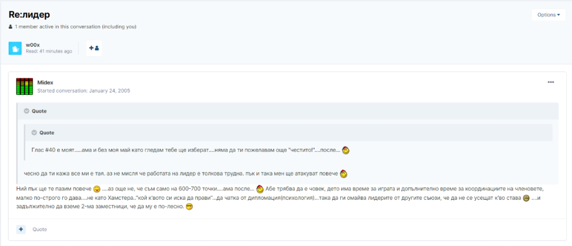572x246 pixels.
Task: Click the sunglasses smiley after 'по-лесно'
Action: click(189, 207)
